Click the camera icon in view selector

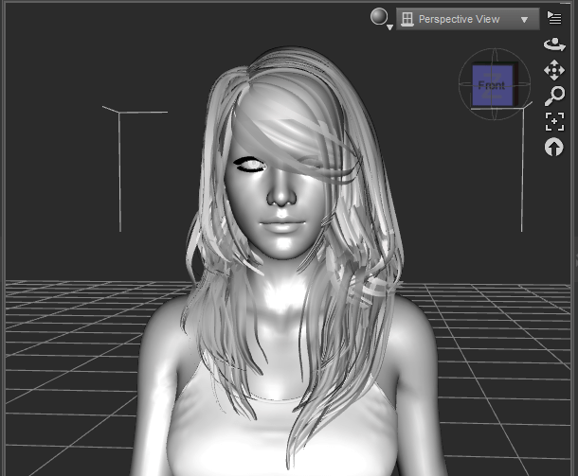click(406, 19)
